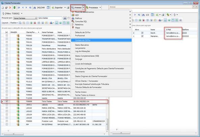This screenshot has width=200, height=137.
Task: Open the Processos dropdown arrow
Action: coord(100,8)
